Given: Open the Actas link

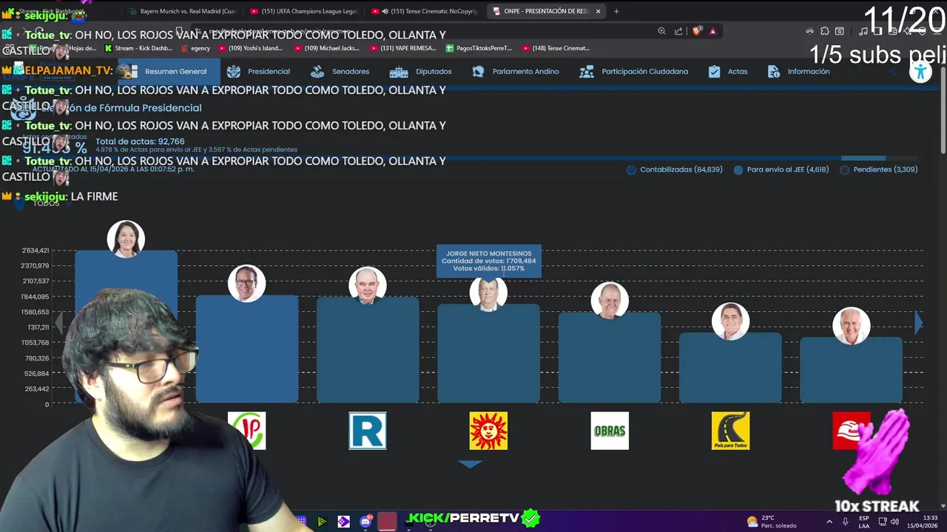Looking at the screenshot, I should [738, 72].
